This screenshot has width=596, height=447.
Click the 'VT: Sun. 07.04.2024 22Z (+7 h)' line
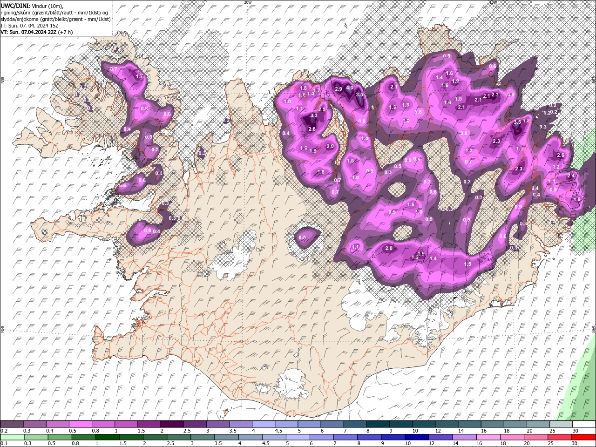point(36,32)
